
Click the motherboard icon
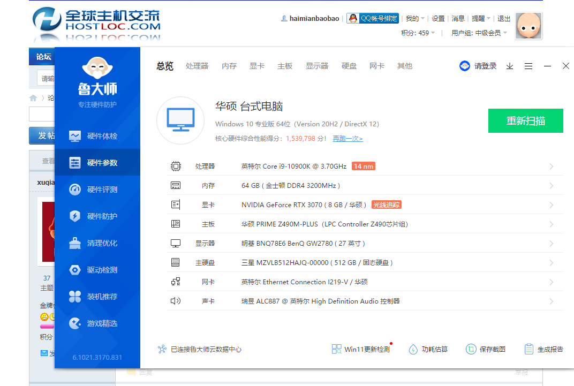pyautogui.click(x=176, y=224)
